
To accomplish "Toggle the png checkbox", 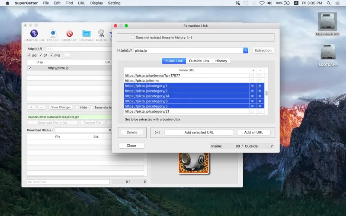I will point(51,55).
